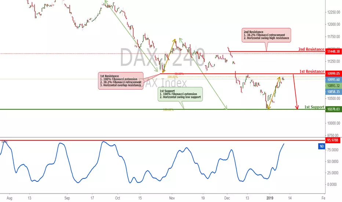Select the Dec date axis label
Viewport: 342px width, 202px height.
(227, 198)
